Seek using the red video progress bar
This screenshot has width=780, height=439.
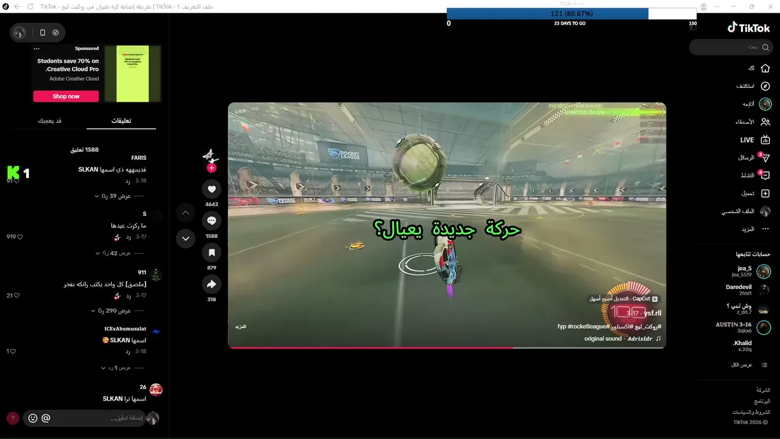[447, 348]
